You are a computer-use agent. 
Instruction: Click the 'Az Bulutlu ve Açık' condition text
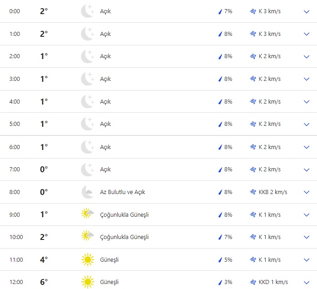(123, 192)
